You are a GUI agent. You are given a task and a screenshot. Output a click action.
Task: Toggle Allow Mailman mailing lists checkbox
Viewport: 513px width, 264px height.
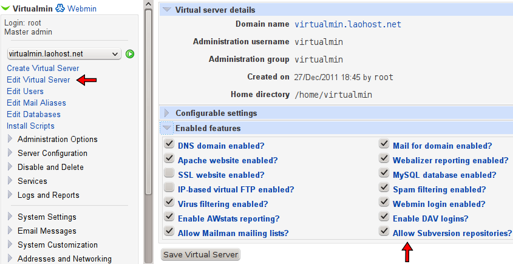(169, 231)
